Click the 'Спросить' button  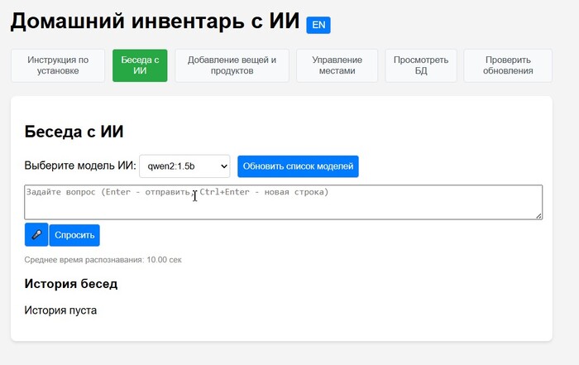click(x=74, y=235)
